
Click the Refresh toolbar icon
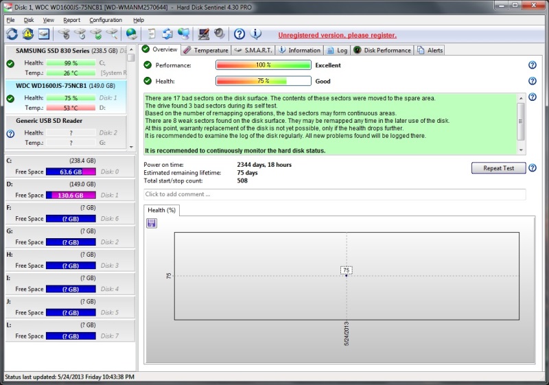pos(12,34)
